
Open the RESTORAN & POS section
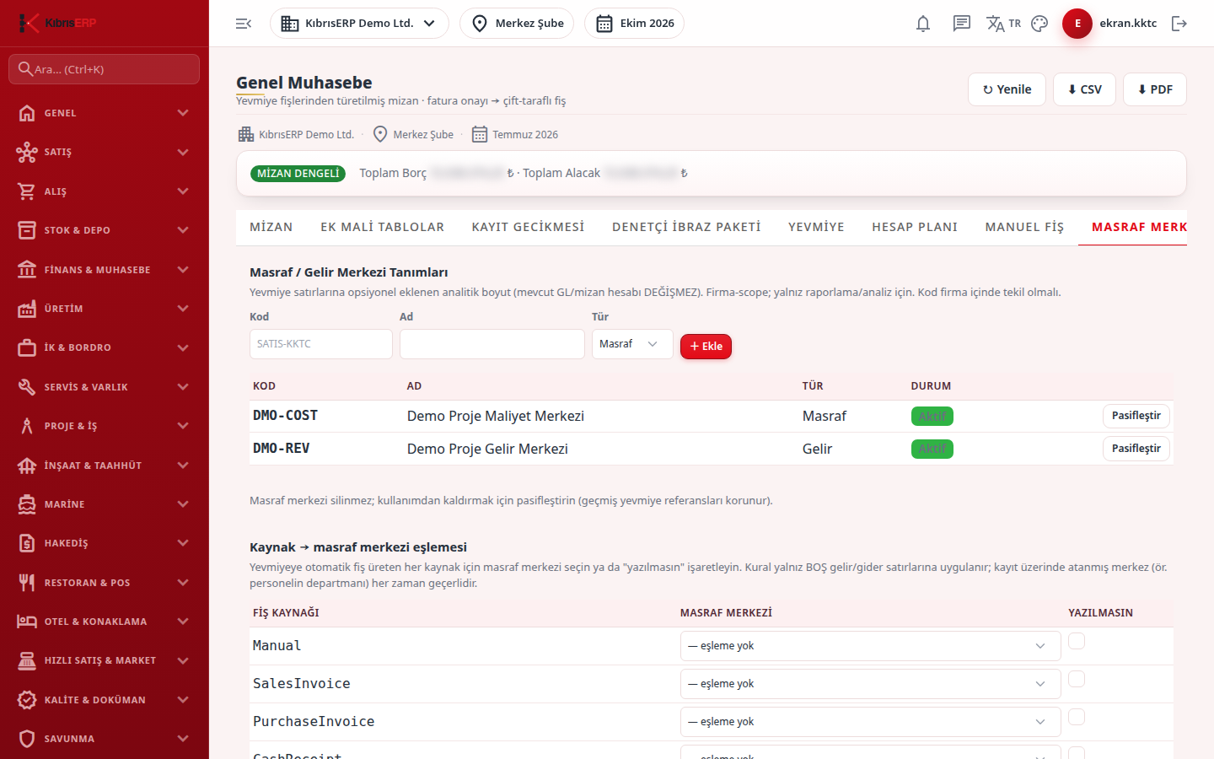click(x=105, y=583)
